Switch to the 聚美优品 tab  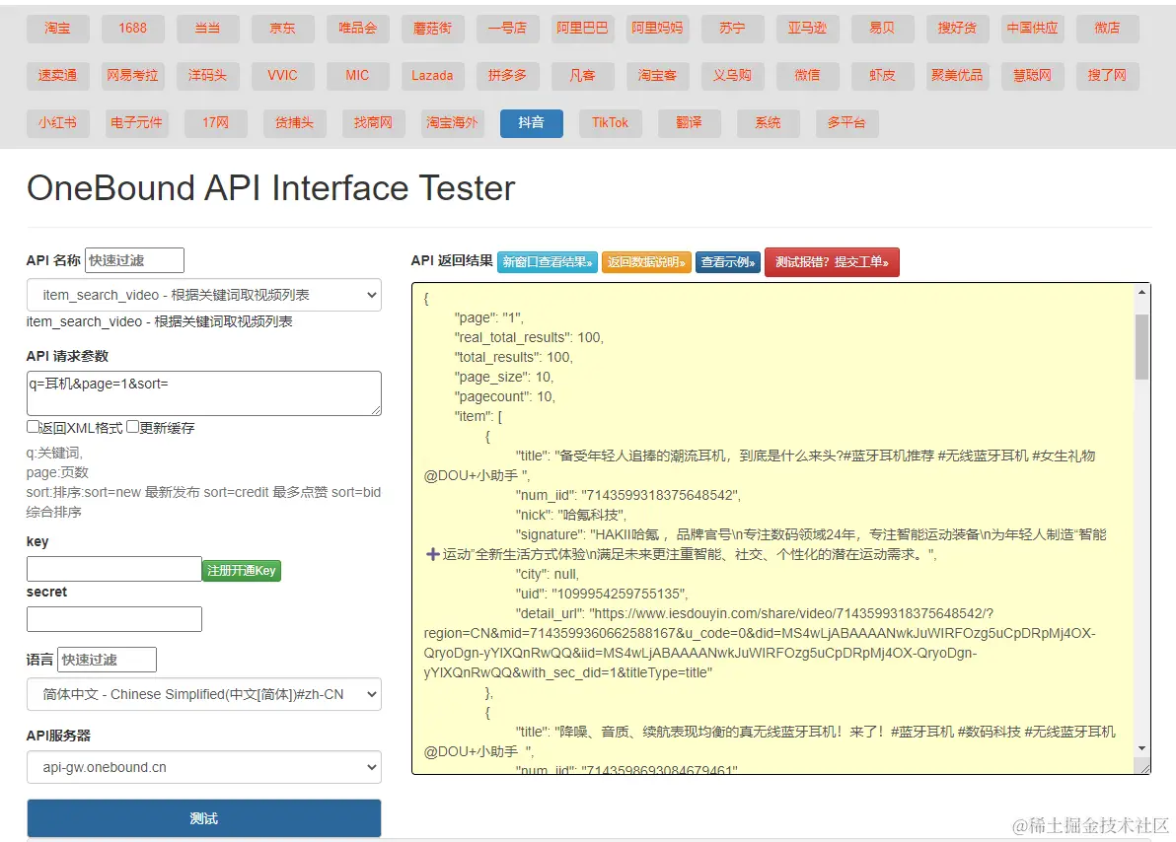(958, 76)
